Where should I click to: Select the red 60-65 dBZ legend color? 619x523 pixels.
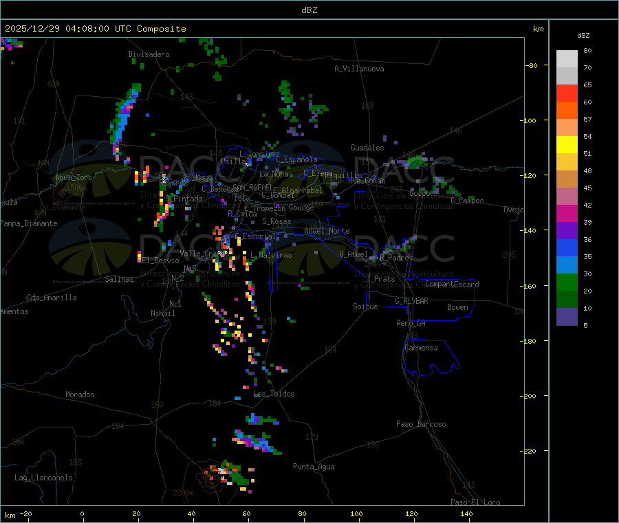[x=567, y=93]
